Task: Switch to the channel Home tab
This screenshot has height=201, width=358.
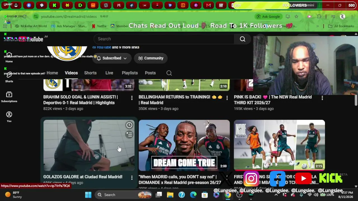Action: pos(52,73)
